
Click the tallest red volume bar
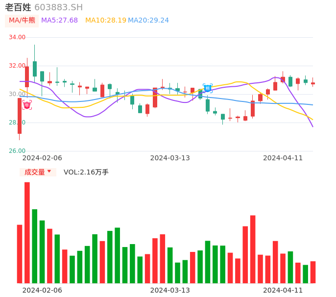(27, 232)
